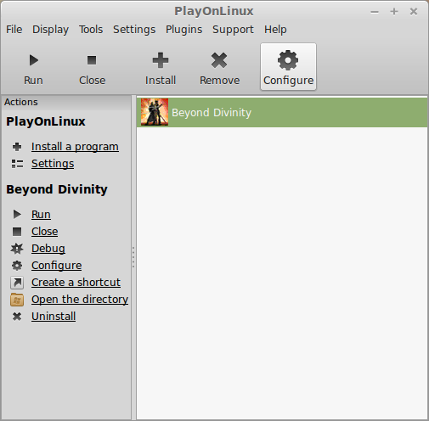Click play icon beside sidebar Run

[x=17, y=215]
